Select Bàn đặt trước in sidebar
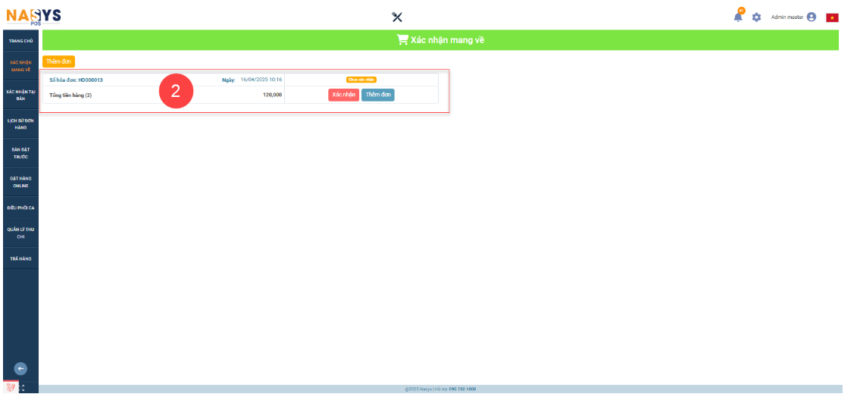The height and width of the screenshot is (394, 857). 21,153
